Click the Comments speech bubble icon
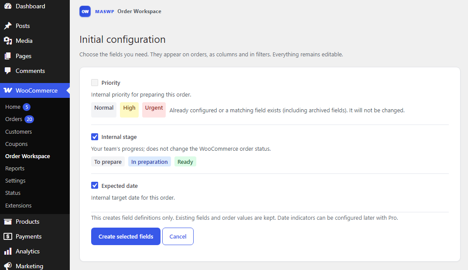The image size is (468, 270). pyautogui.click(x=8, y=71)
